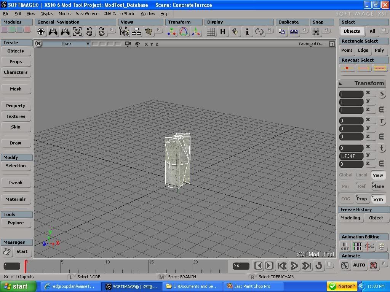Viewport: 390px width, 292px height.
Task: Click the Tweak button
Action: point(16,182)
